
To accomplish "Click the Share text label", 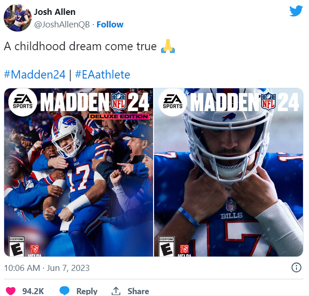I will 138,291.
